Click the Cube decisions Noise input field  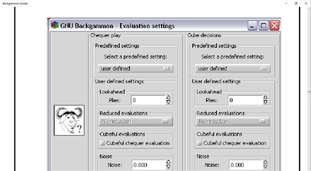[246, 165]
